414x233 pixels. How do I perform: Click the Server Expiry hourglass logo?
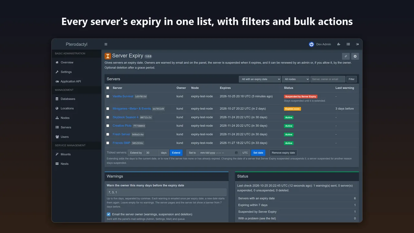pyautogui.click(x=108, y=56)
